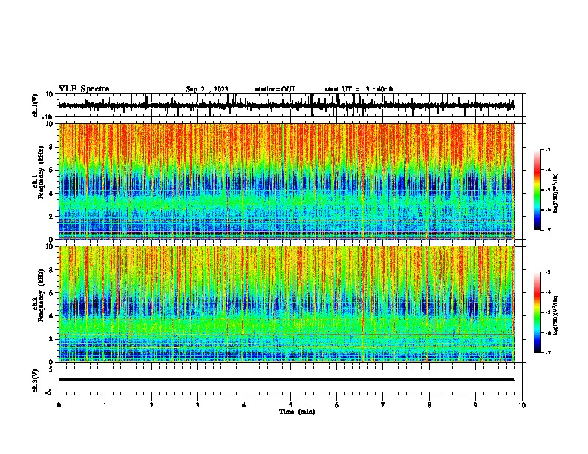This screenshot has height=454, width=588.
Task: Click the "ch.3(V)" axis label
Action: 36,381
